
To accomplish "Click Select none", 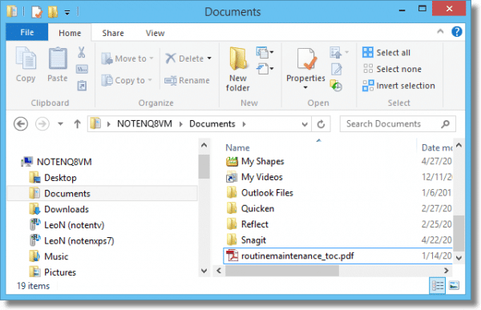I will [x=392, y=69].
